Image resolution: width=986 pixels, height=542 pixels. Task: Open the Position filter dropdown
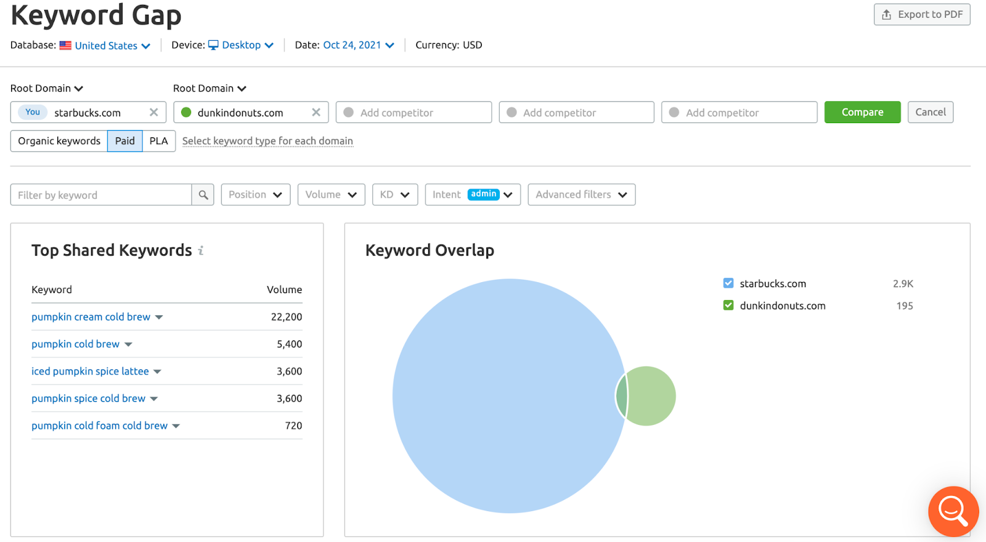coord(256,195)
